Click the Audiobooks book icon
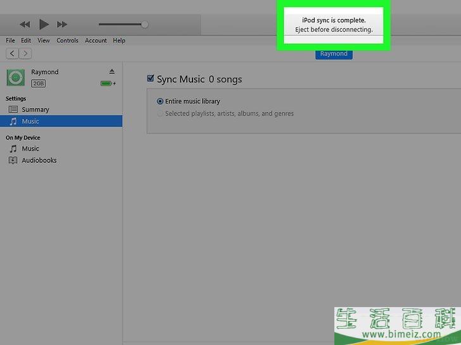The image size is (461, 345). [13, 160]
